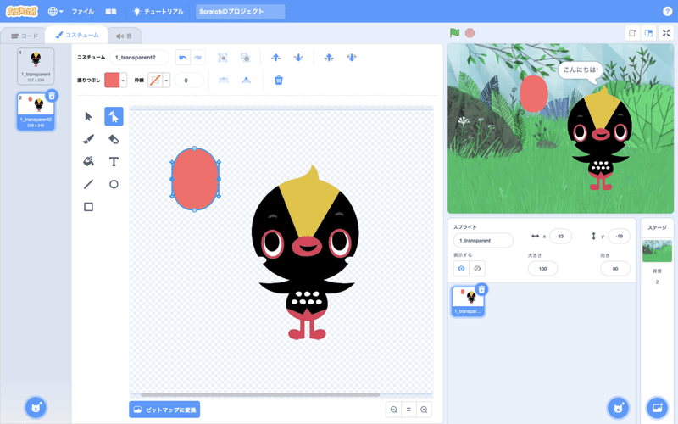Open the ファイル menu
This screenshot has height=424, width=678.
pos(82,11)
